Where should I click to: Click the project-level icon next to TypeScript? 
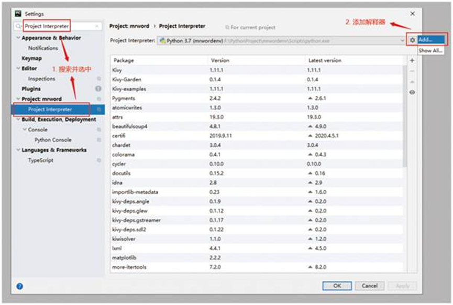(x=99, y=160)
